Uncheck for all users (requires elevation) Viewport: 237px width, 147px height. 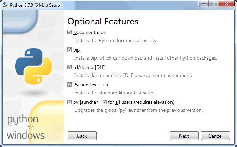[x=104, y=102]
